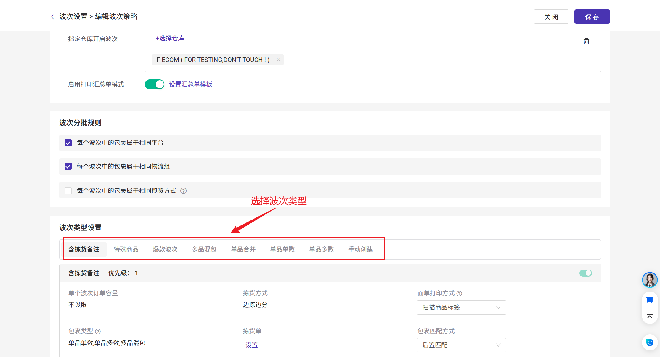Click the feedback message icon
Viewport: 660px width, 357px height.
pyautogui.click(x=650, y=300)
